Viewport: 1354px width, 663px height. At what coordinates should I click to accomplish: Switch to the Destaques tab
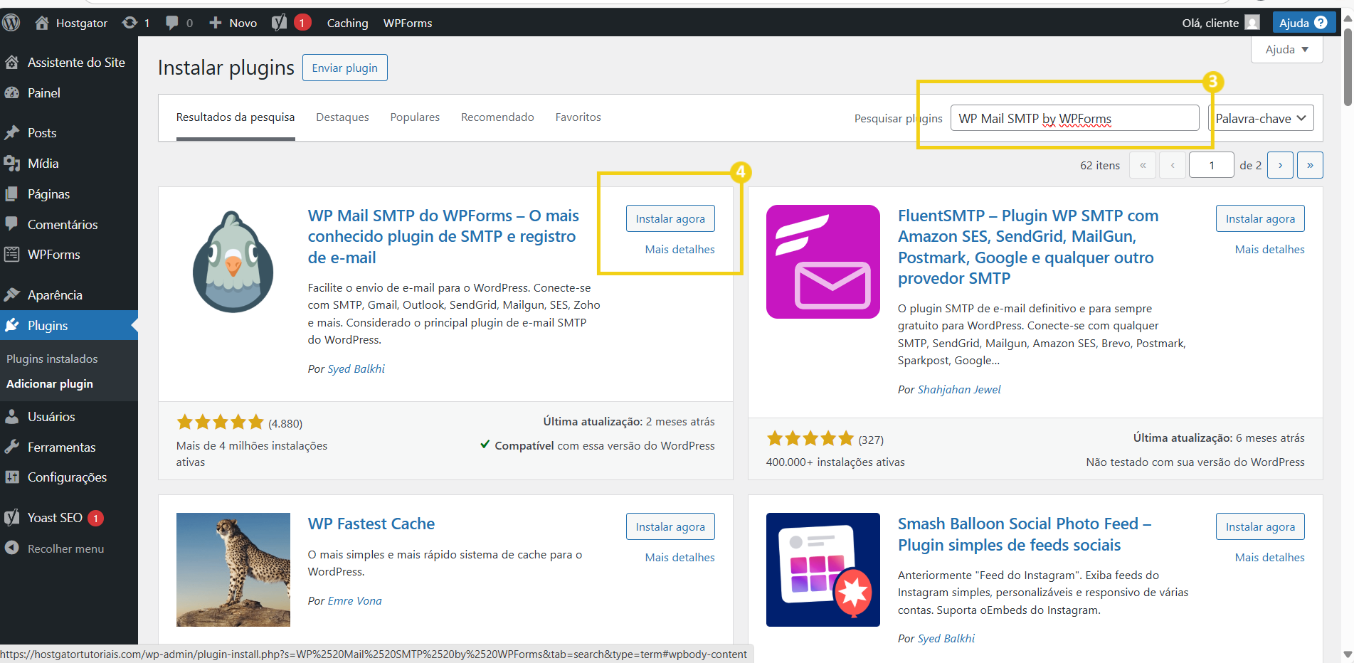coord(342,117)
